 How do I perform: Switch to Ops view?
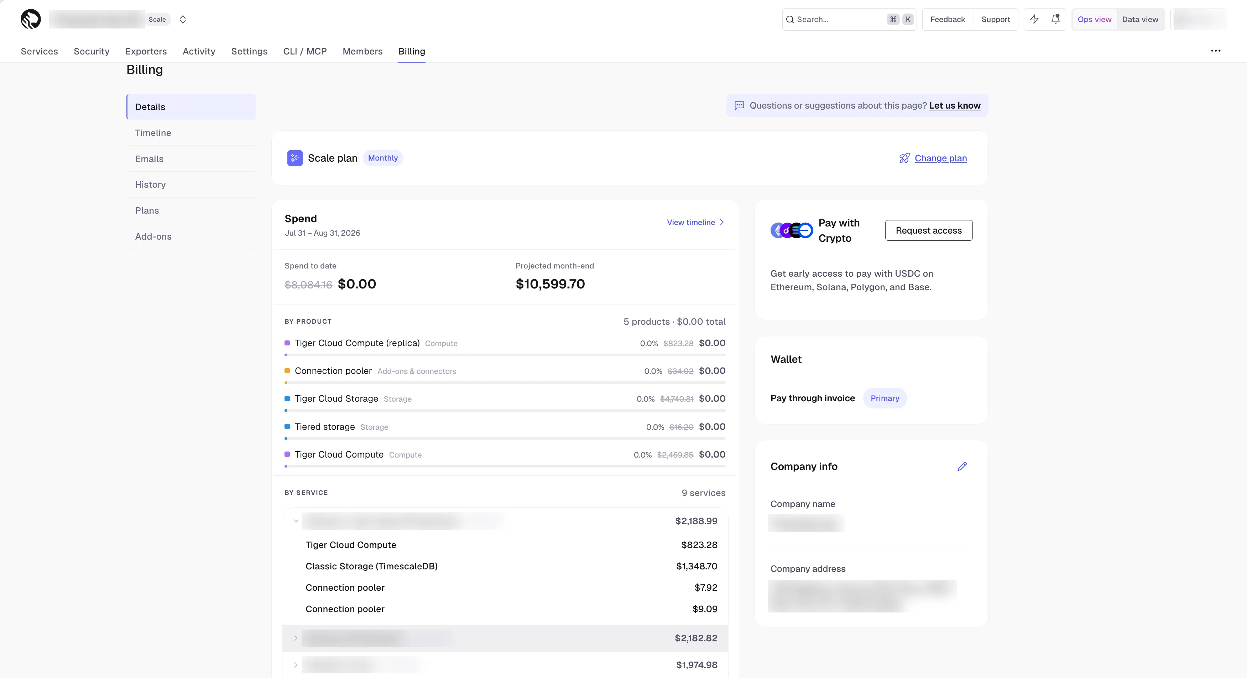click(x=1094, y=19)
